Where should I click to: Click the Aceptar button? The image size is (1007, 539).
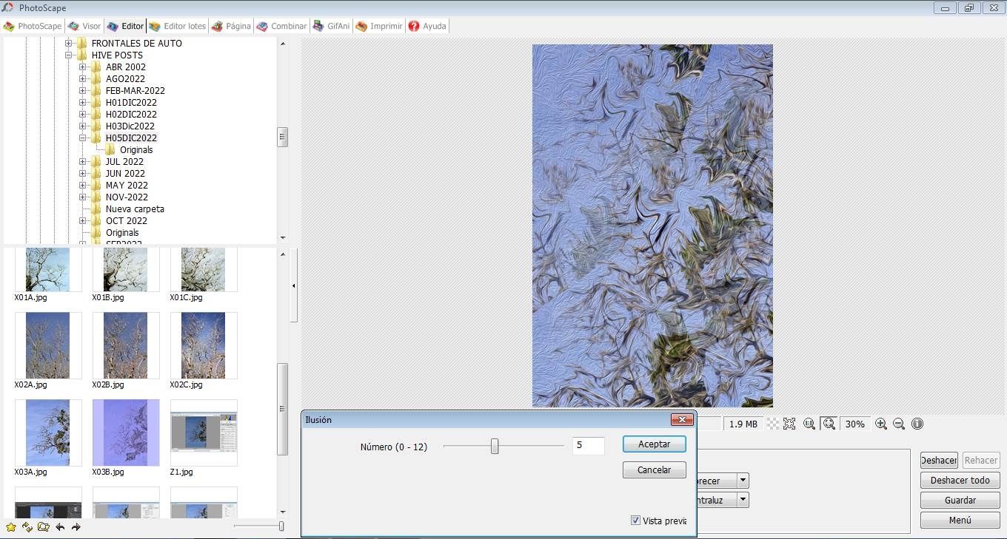tap(655, 444)
